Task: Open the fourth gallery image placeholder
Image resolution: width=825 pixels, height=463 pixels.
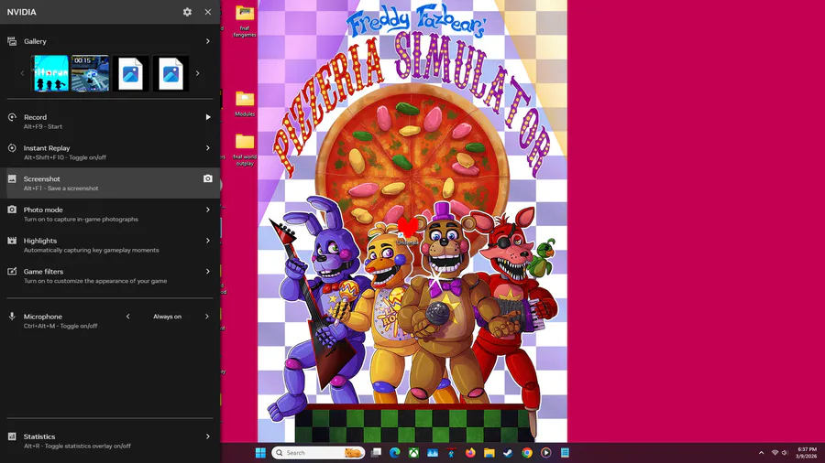Action: [170, 73]
